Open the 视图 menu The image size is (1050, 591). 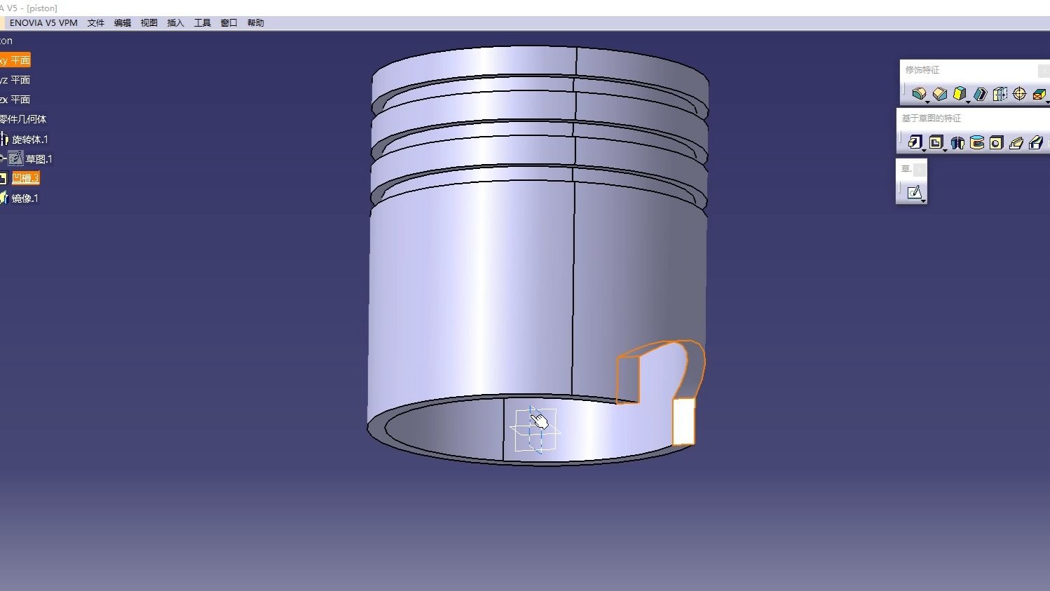[149, 22]
